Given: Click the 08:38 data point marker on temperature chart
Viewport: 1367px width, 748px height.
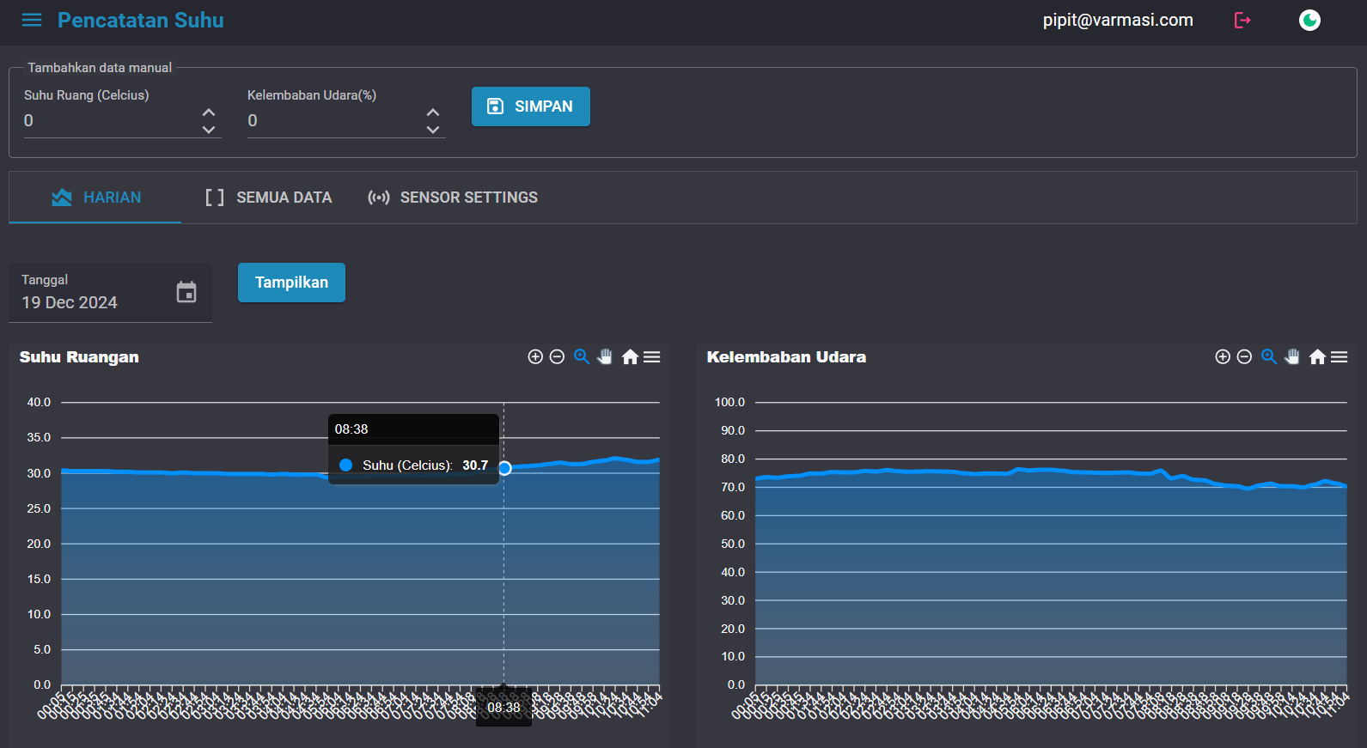Looking at the screenshot, I should (x=504, y=468).
